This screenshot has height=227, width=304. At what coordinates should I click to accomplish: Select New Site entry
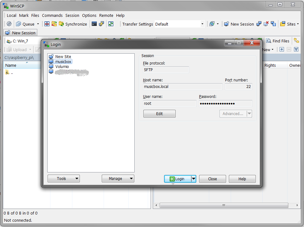[x=63, y=57]
